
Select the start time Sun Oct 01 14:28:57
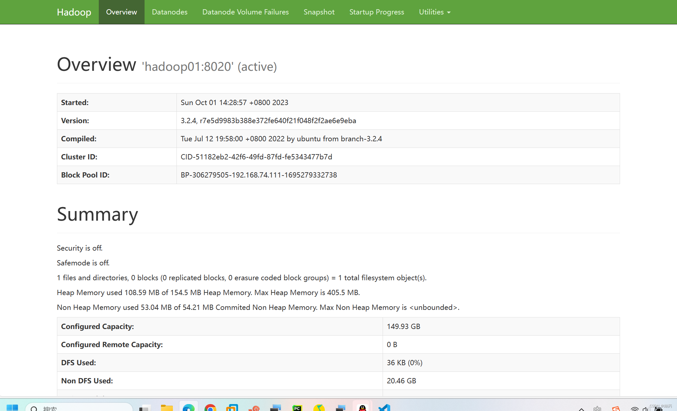tap(234, 102)
